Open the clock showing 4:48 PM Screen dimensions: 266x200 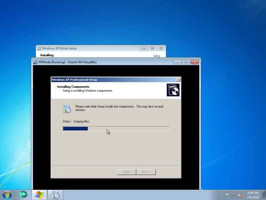point(253,193)
